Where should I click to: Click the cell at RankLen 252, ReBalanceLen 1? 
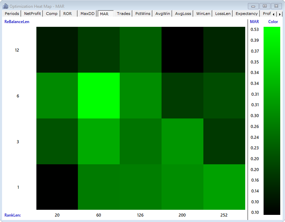point(224,187)
